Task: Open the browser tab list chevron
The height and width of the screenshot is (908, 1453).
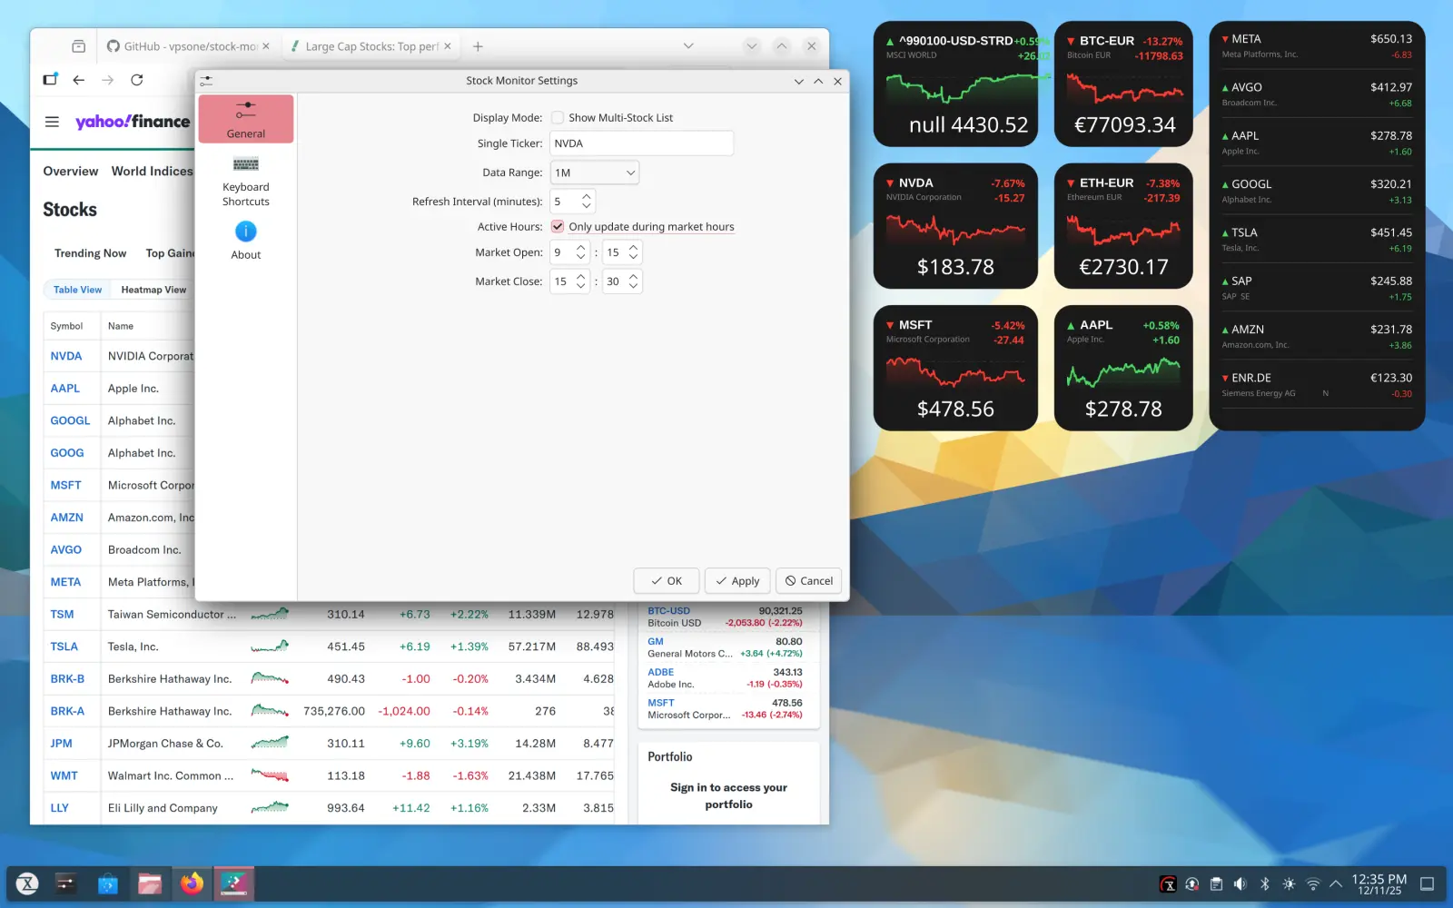Action: coord(687,45)
